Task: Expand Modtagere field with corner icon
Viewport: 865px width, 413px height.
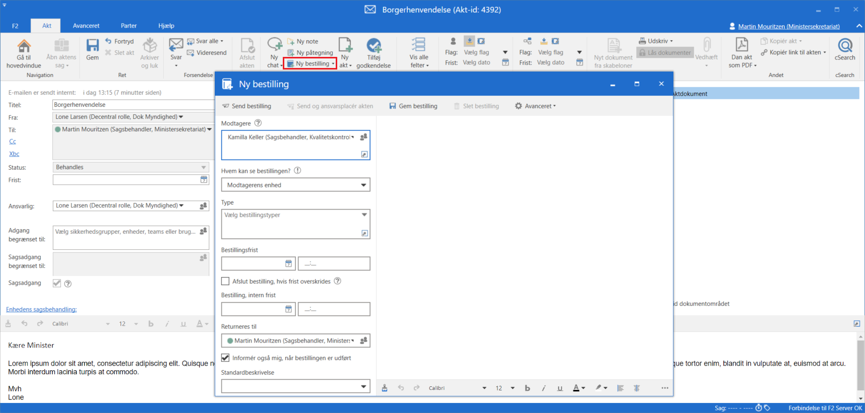Action: (x=364, y=154)
